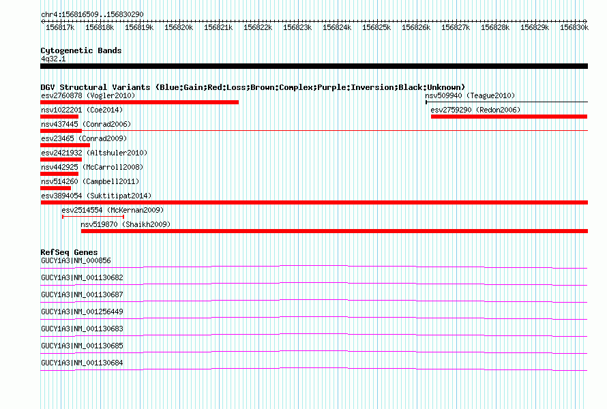The height and width of the screenshot is (409, 607).
Task: Click the red bar under esv2759290
Action: tap(509, 117)
